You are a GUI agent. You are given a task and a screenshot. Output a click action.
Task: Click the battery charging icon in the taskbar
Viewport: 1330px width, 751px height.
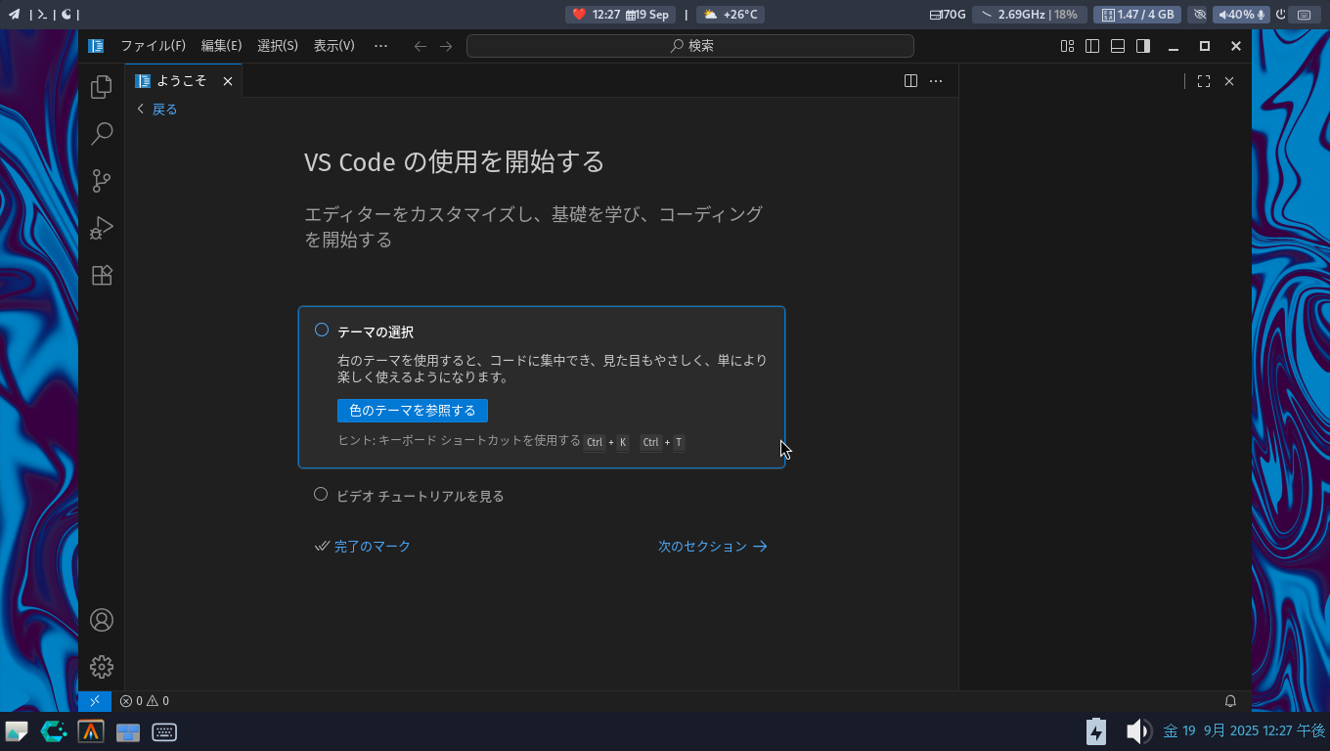(1096, 731)
